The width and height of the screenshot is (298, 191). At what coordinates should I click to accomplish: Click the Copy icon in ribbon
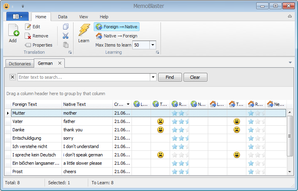[x=66, y=27]
